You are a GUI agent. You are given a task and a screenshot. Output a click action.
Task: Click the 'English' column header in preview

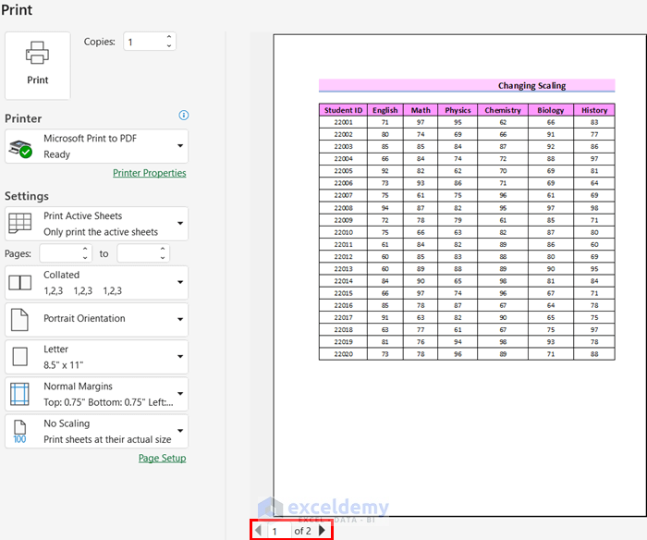click(385, 110)
